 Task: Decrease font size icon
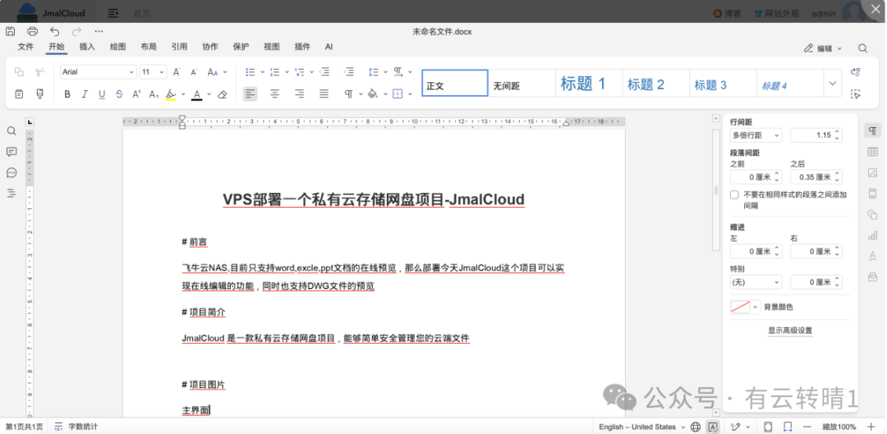tap(194, 71)
